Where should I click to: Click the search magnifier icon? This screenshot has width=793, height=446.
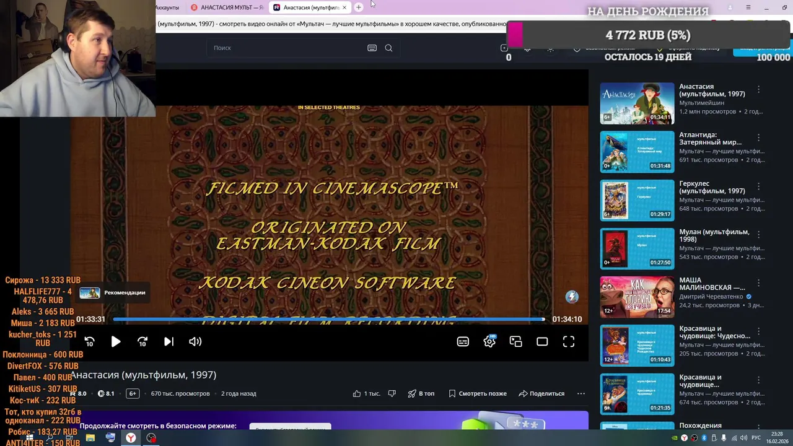pos(388,48)
